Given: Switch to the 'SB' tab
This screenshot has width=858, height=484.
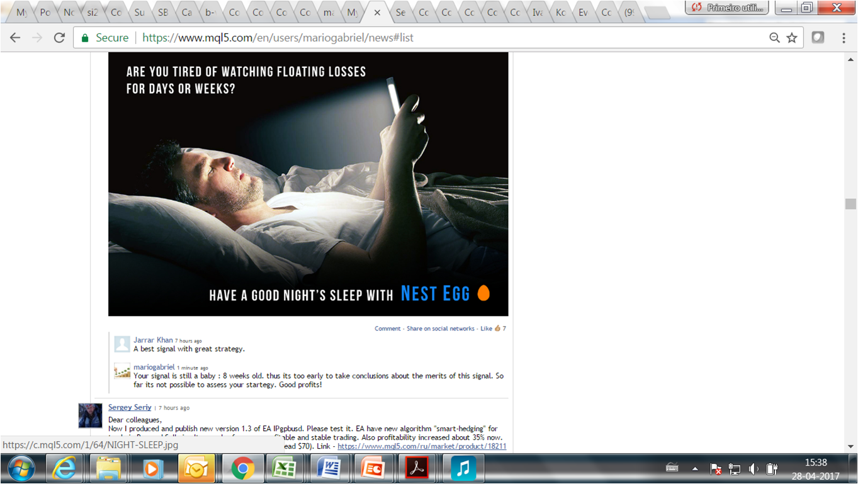Looking at the screenshot, I should [x=163, y=13].
